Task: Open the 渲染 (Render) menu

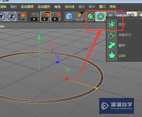Action: point(3,7)
